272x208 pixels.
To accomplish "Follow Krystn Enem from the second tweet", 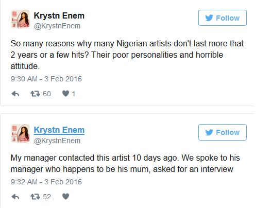I will pyautogui.click(x=223, y=132).
